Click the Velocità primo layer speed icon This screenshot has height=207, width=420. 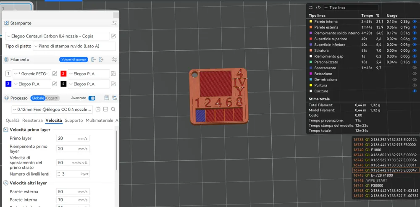tap(5, 130)
